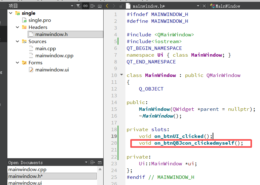Open the Open Documents panel dropdown

tap(86, 162)
